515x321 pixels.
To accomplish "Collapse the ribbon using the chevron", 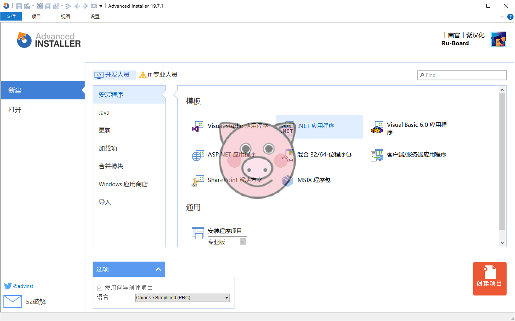I will coord(502,17).
